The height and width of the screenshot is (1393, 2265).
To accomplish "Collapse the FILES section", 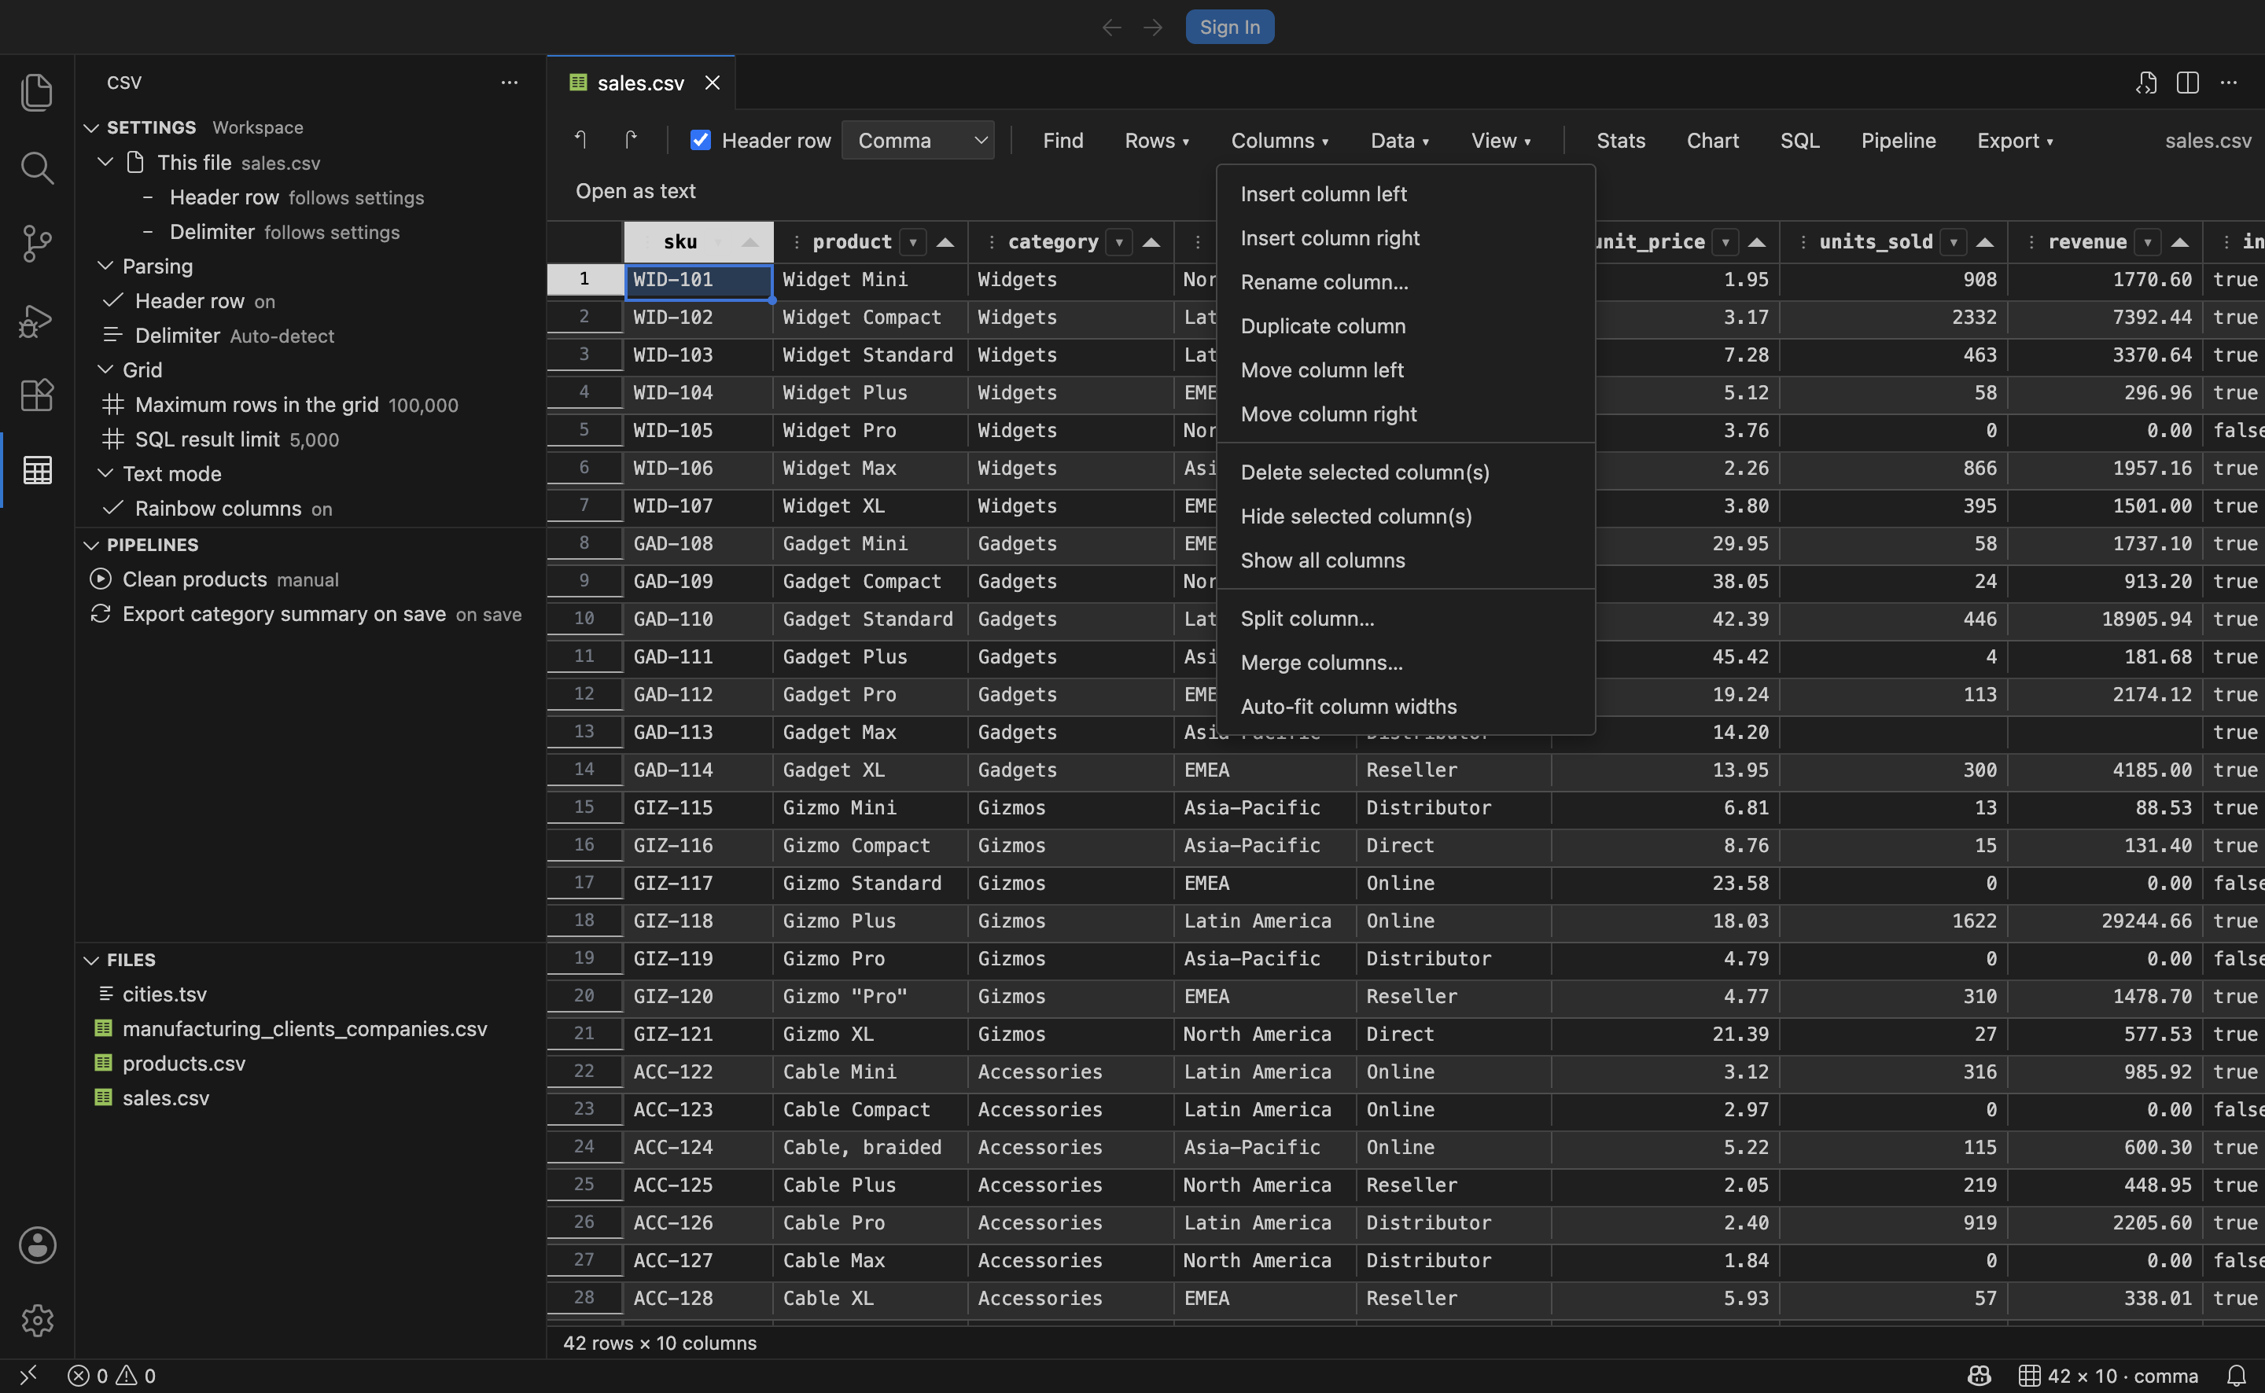I will tap(91, 960).
